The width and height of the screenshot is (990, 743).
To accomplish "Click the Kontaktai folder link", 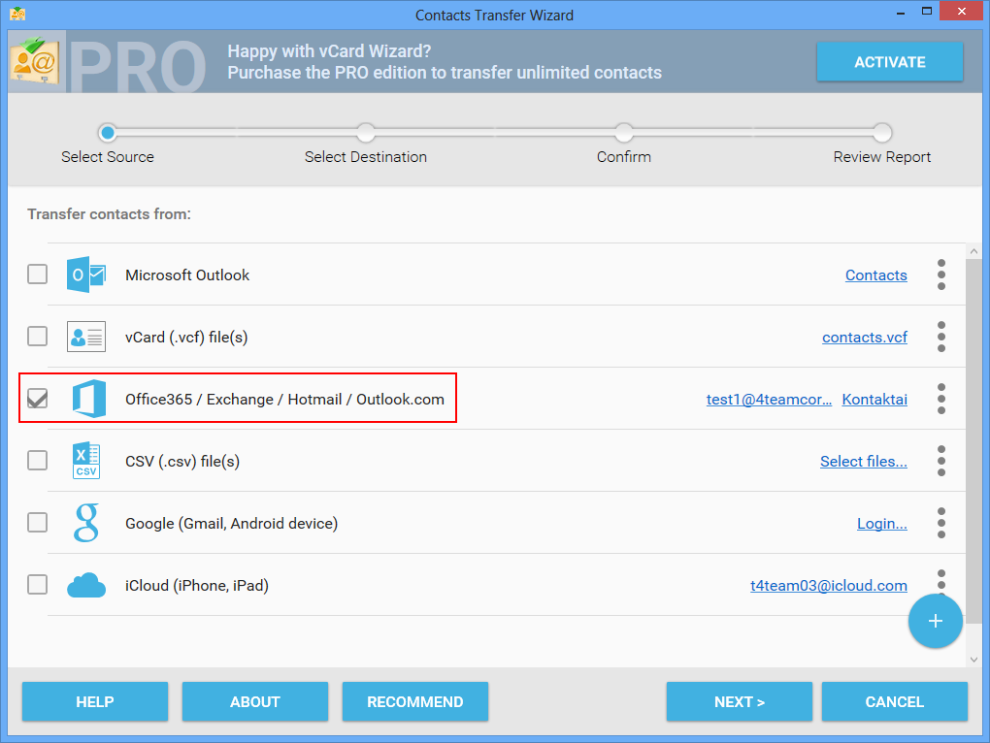I will [x=874, y=400].
